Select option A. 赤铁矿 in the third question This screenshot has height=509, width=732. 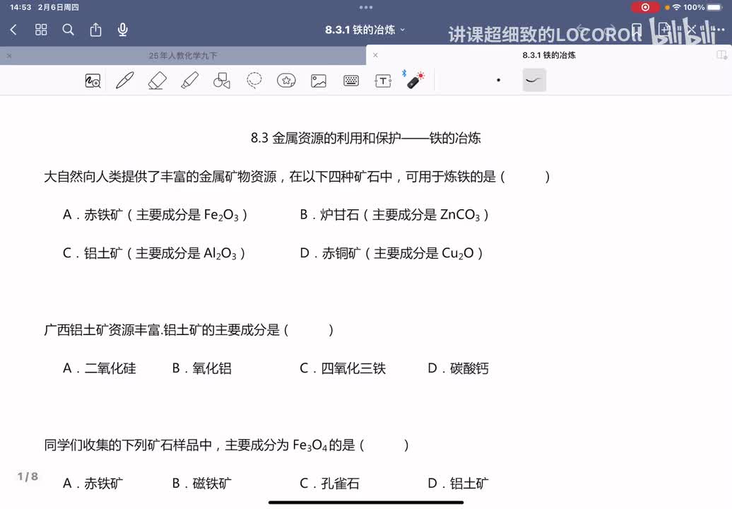(93, 483)
